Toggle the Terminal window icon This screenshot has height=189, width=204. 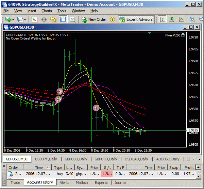[63, 19]
